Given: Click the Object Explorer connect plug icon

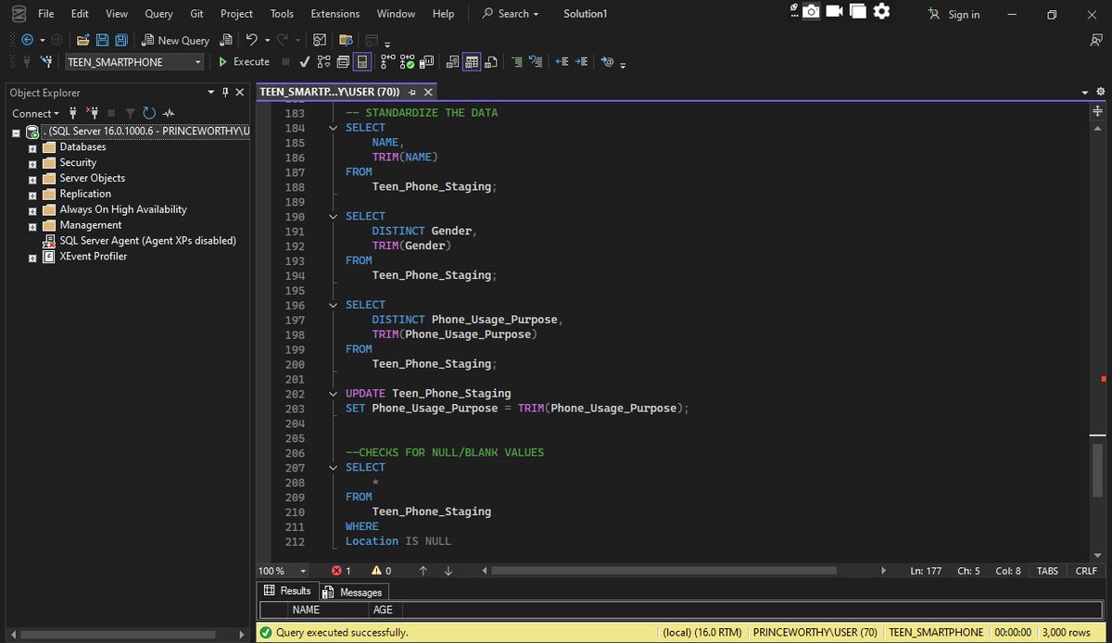Looking at the screenshot, I should point(72,113).
